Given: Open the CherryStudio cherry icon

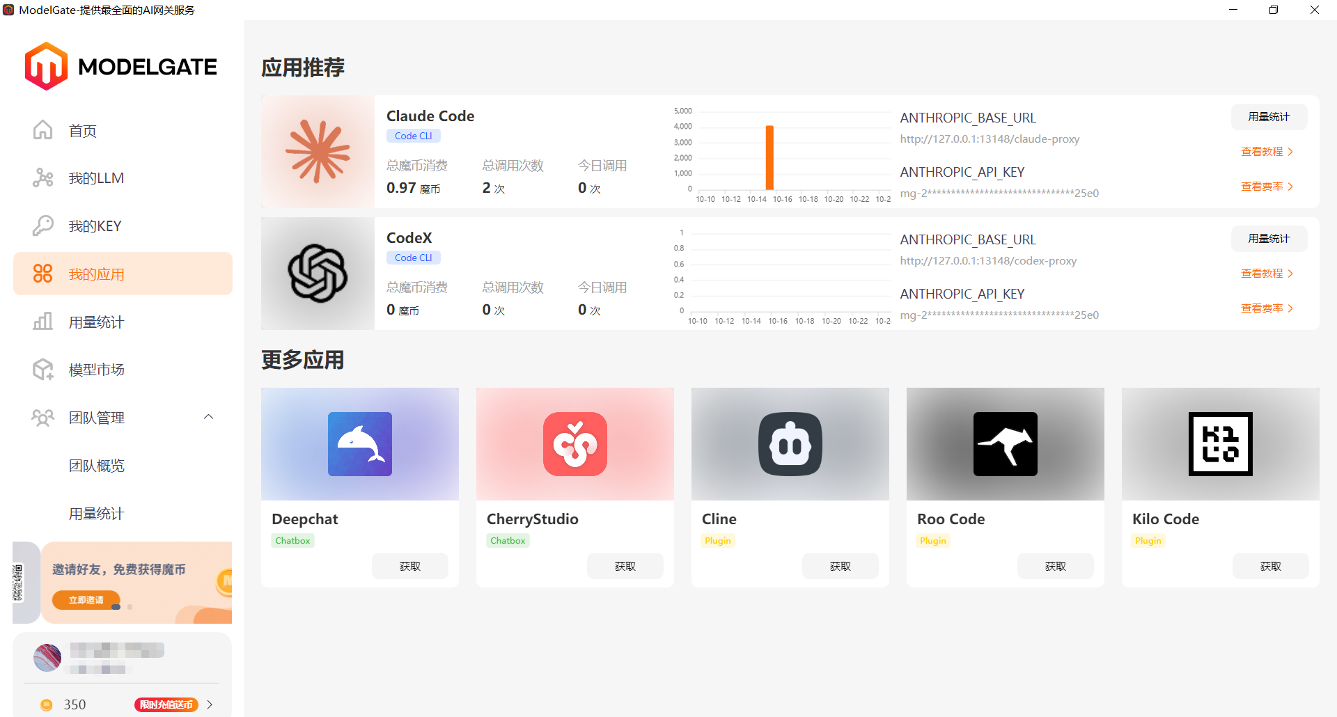Looking at the screenshot, I should (575, 444).
